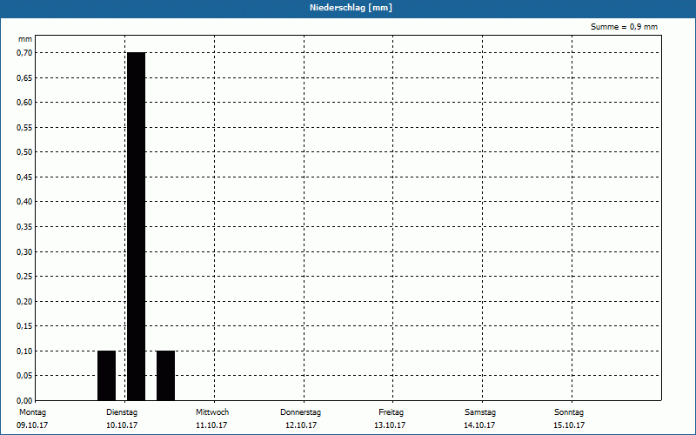The image size is (696, 435).
Task: Click the 'Dienstag' axis label
Action: (122, 412)
